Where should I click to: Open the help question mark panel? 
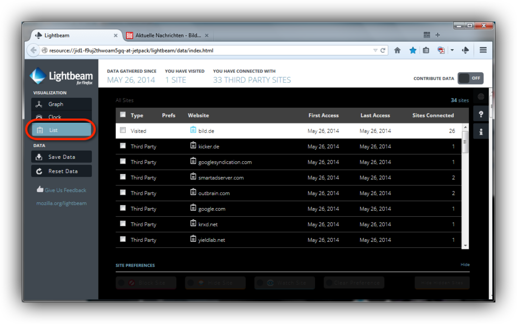pos(481,114)
